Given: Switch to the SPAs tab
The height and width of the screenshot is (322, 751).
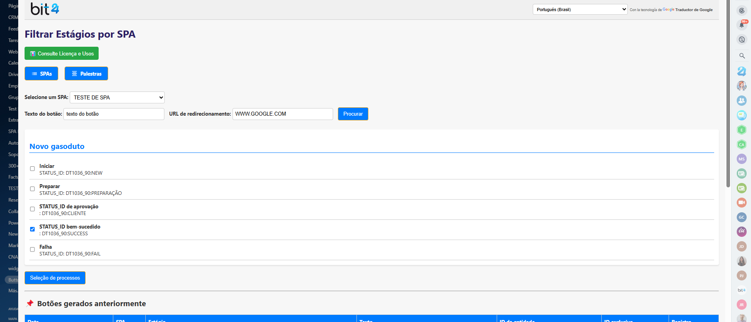Looking at the screenshot, I should [42, 74].
